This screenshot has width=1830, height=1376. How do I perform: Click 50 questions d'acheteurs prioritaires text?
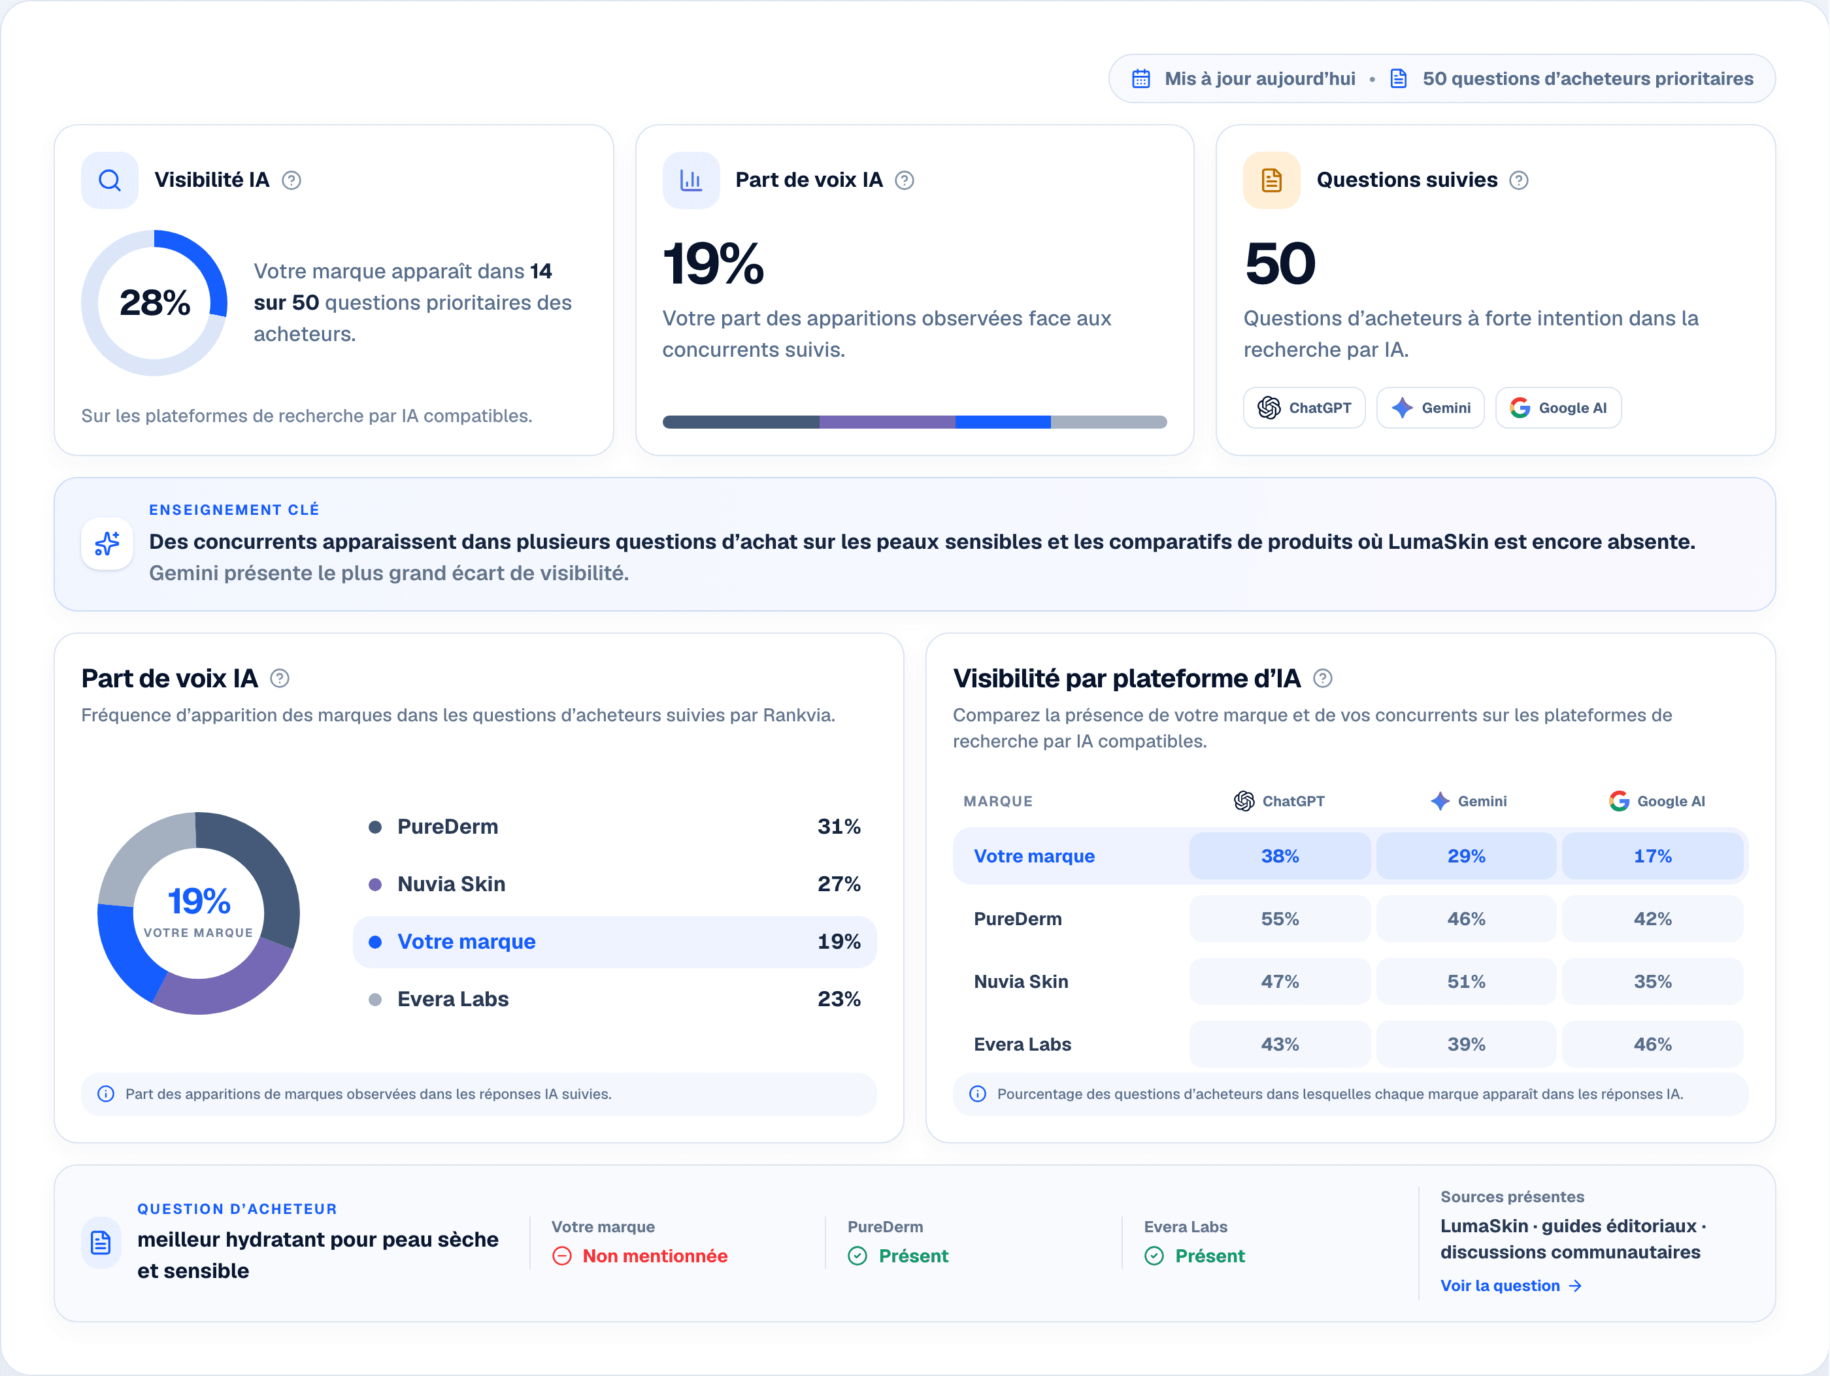(x=1588, y=78)
